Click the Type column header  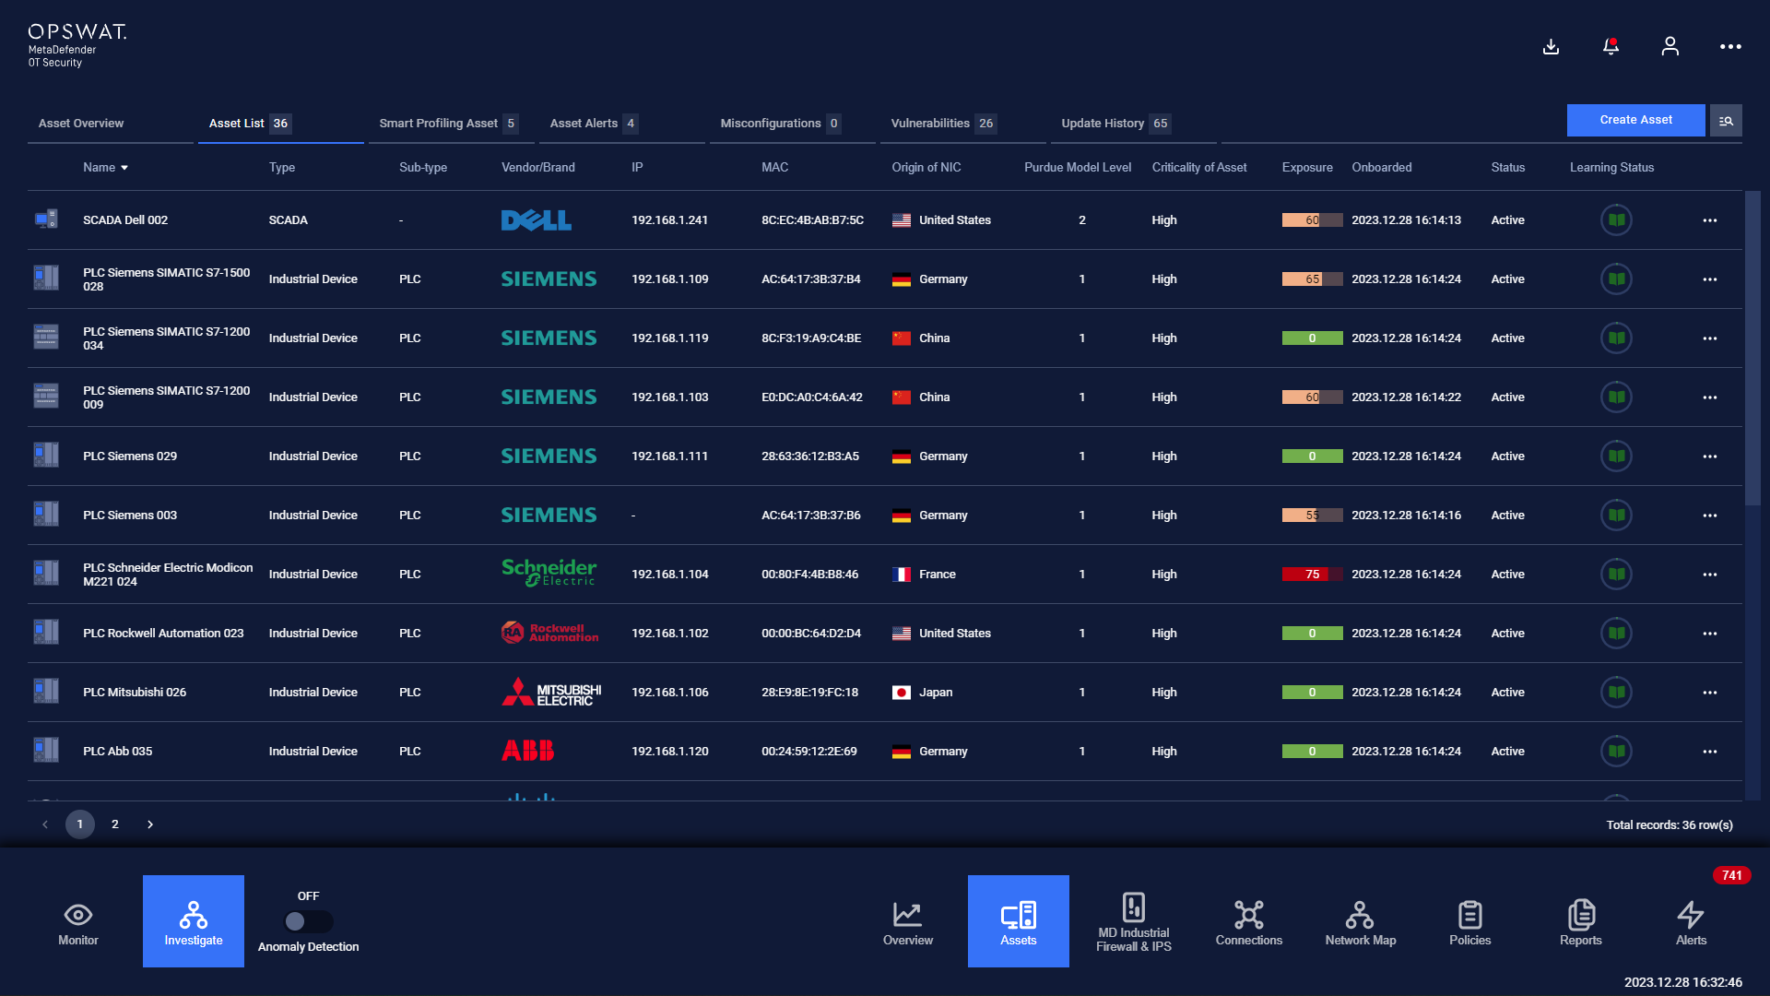coord(282,168)
